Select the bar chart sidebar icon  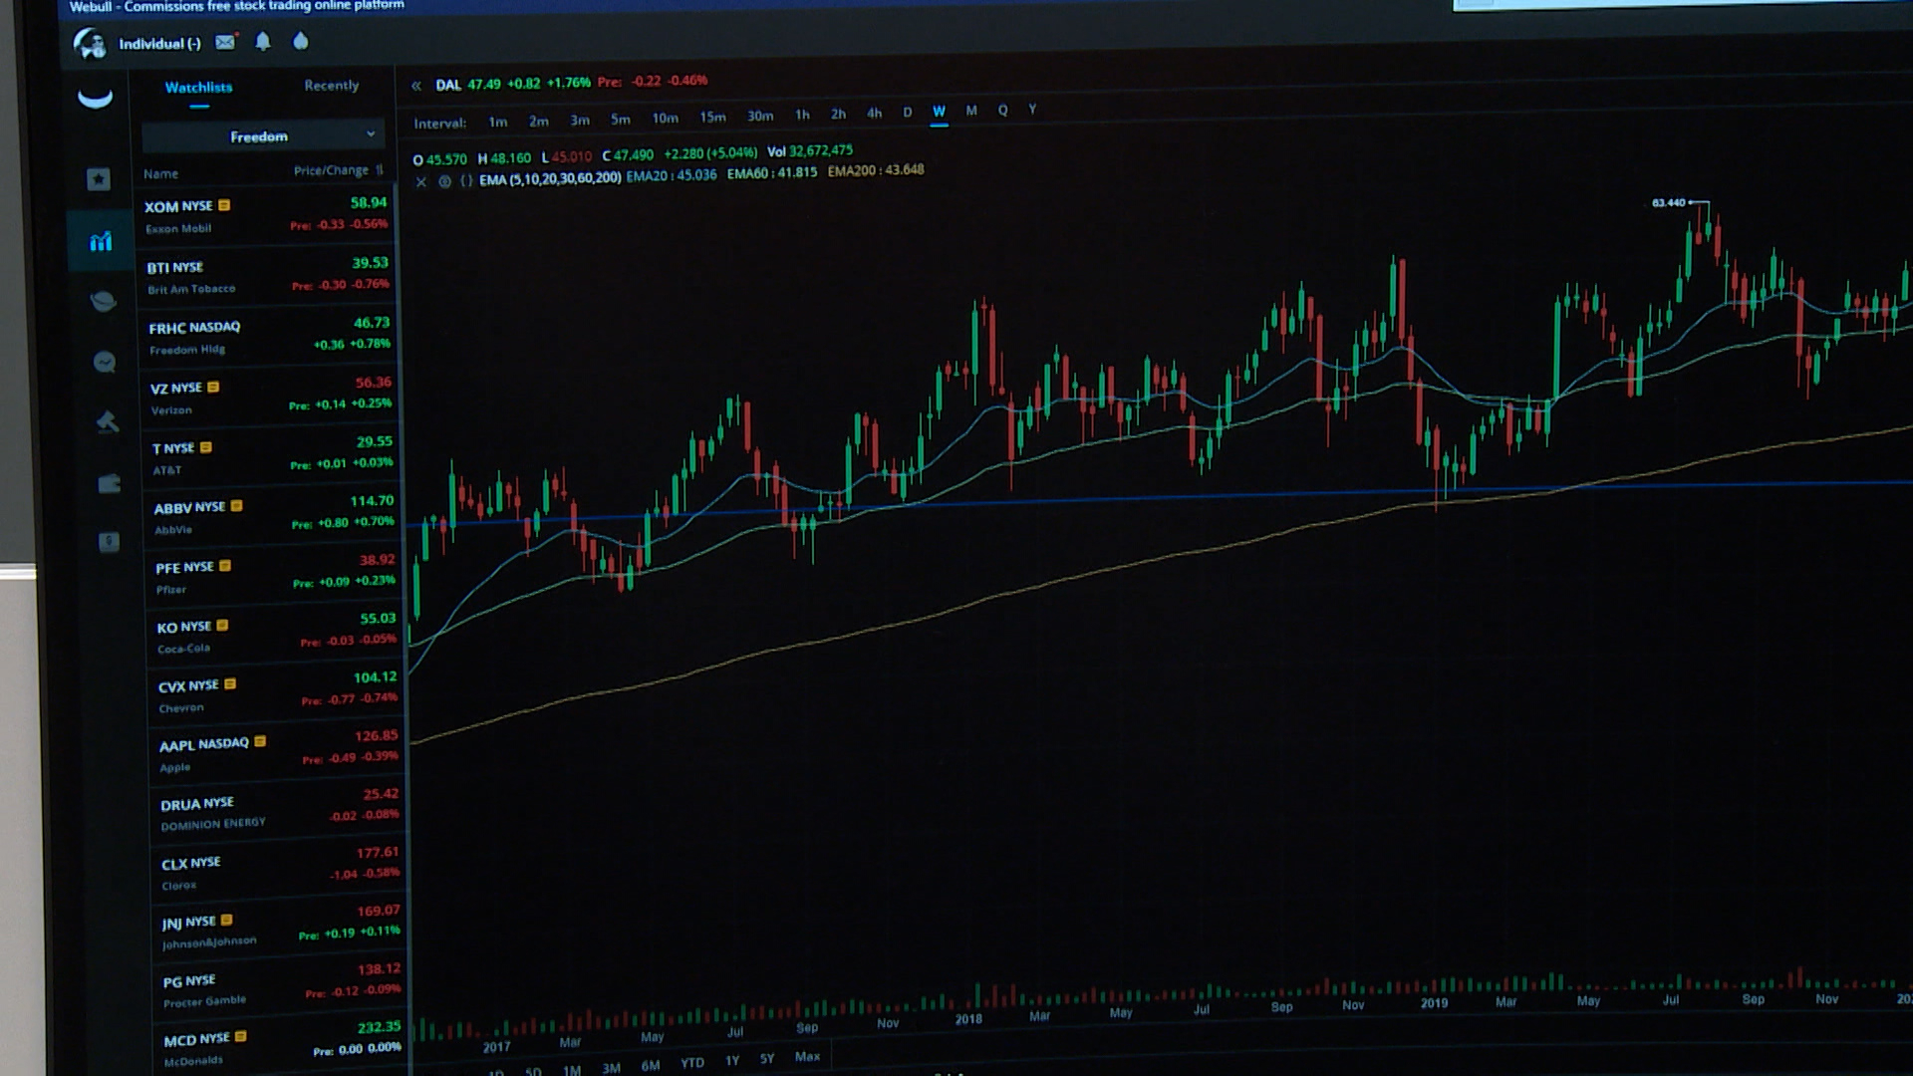[101, 241]
